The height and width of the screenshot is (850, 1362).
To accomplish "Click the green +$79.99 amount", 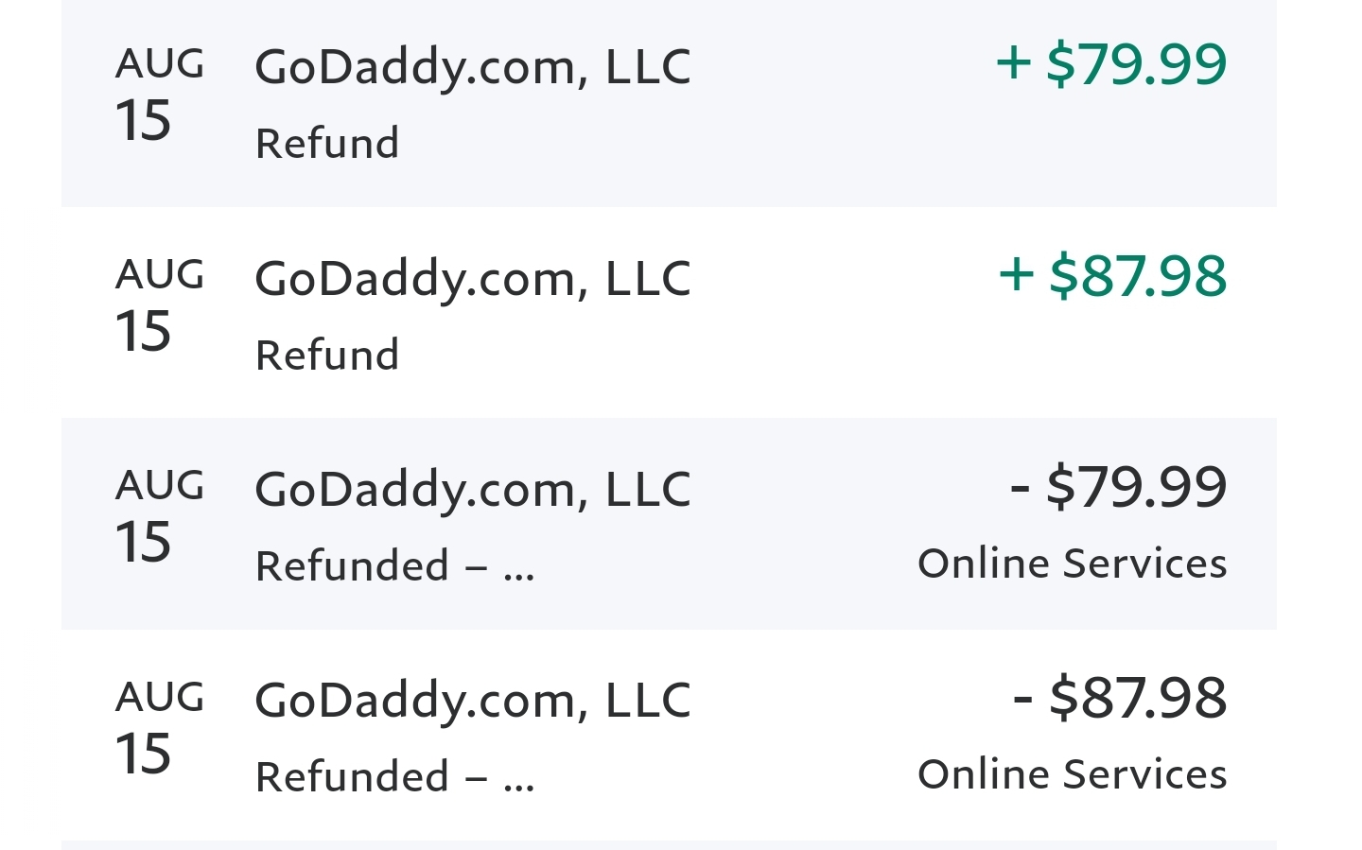I will (x=1111, y=64).
